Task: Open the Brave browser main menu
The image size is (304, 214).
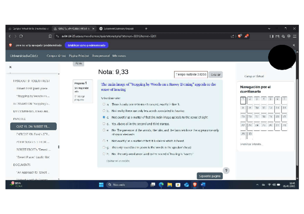Action: [x=295, y=36]
